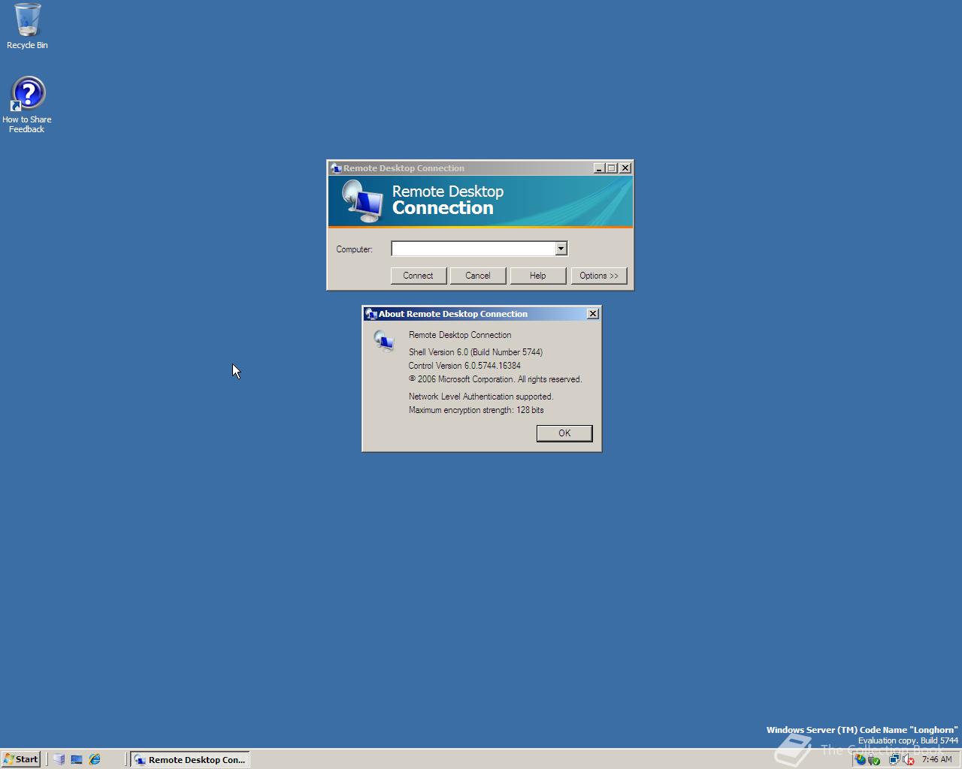Click the muted volume tray icon
Image resolution: width=962 pixels, height=769 pixels.
tap(908, 759)
